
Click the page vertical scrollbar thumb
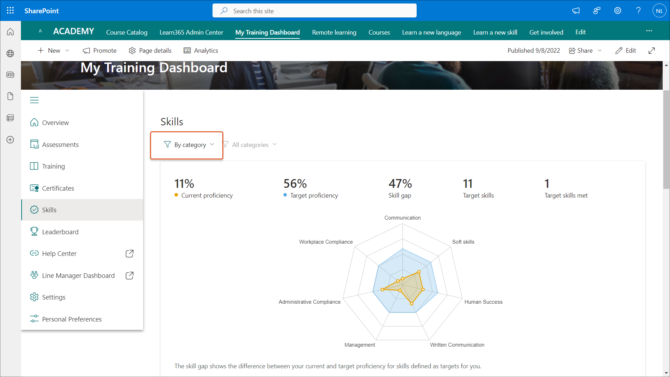pos(666,140)
